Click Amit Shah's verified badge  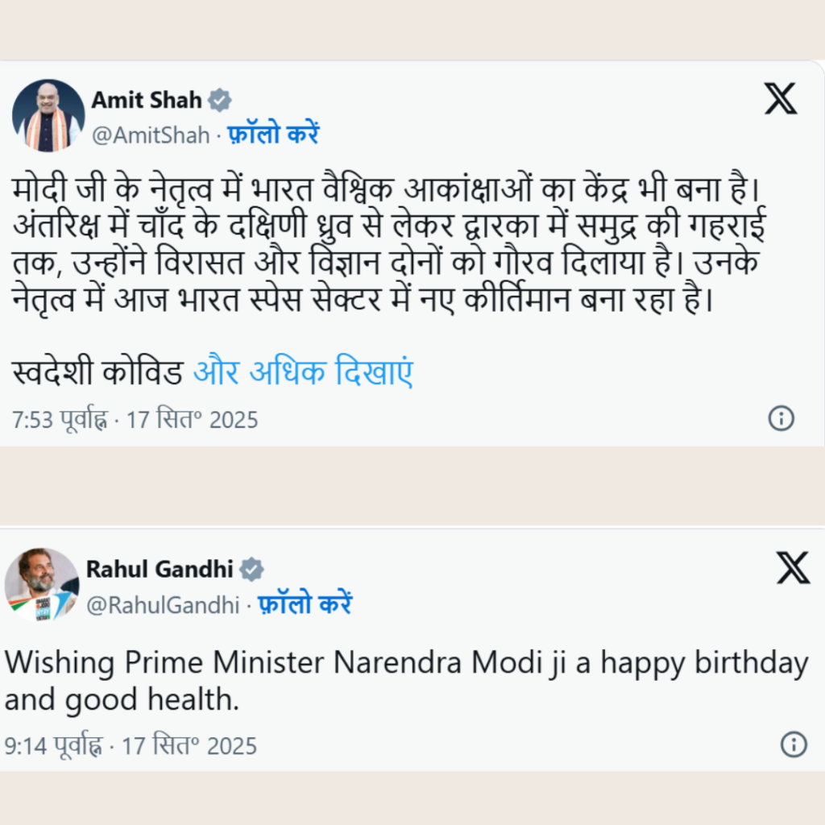point(220,100)
